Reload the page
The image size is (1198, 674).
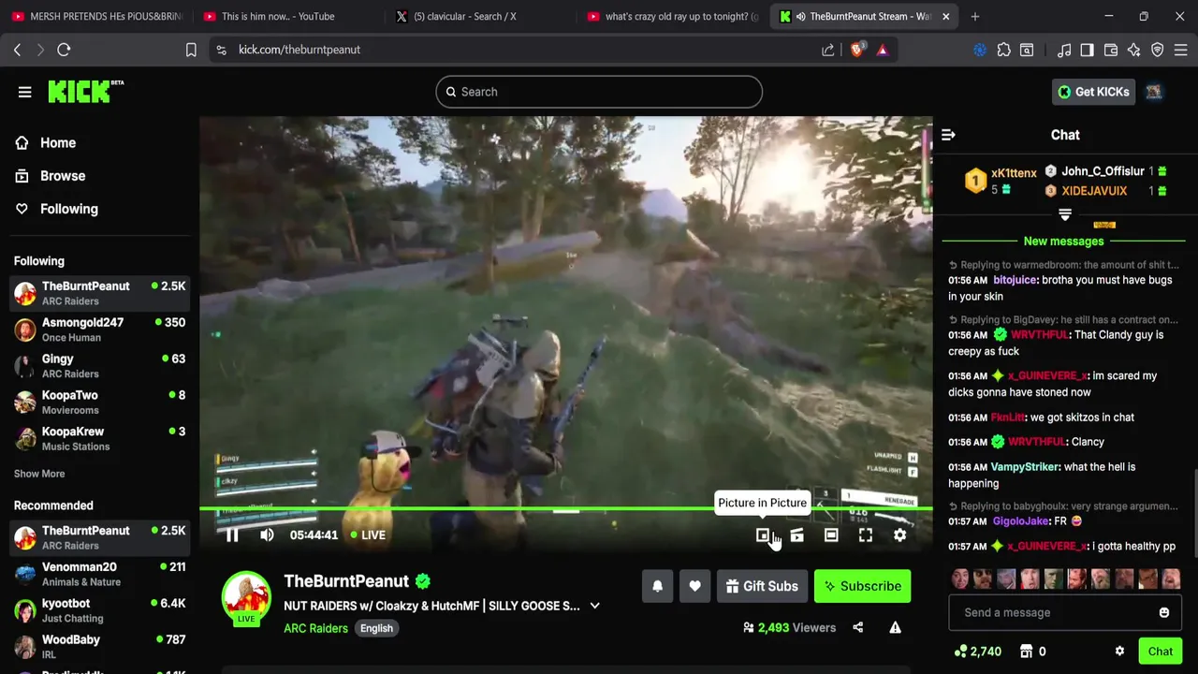[64, 50]
